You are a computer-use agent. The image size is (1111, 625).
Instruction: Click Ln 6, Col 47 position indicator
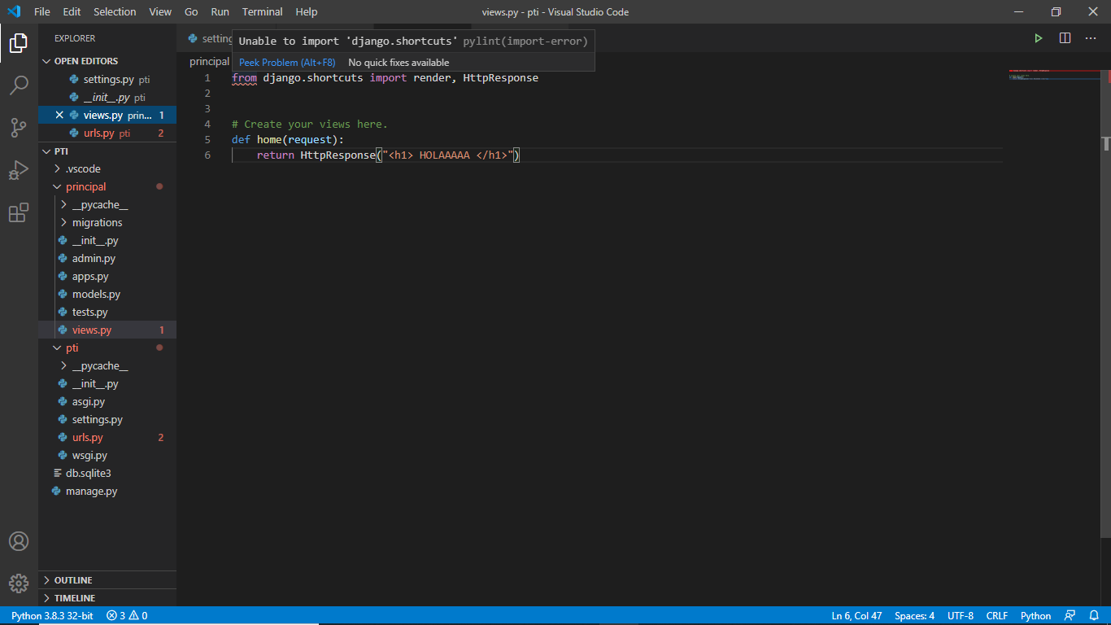coord(856,616)
